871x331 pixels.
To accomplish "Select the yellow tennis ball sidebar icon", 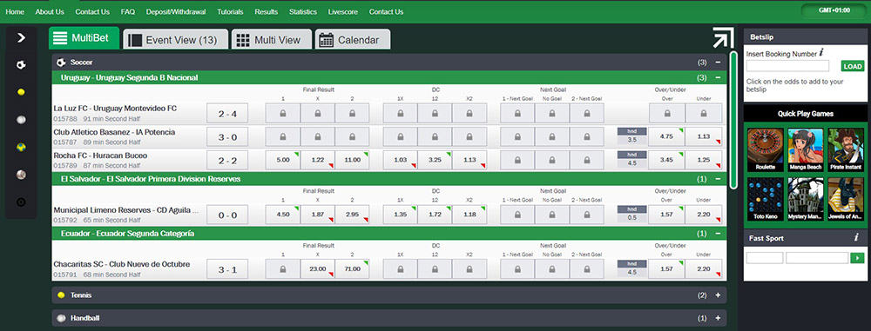I will tap(21, 92).
